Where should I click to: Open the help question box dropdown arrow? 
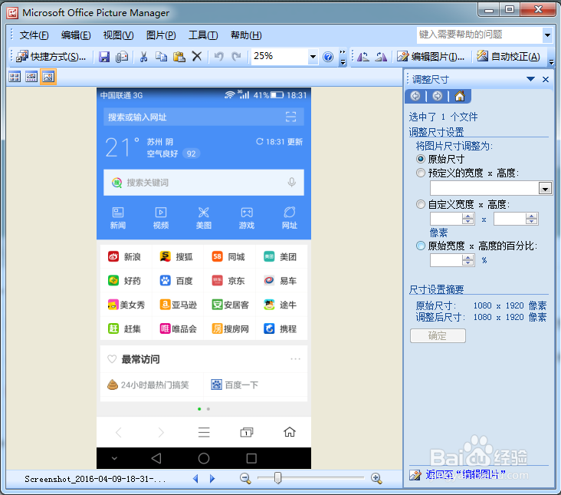547,35
